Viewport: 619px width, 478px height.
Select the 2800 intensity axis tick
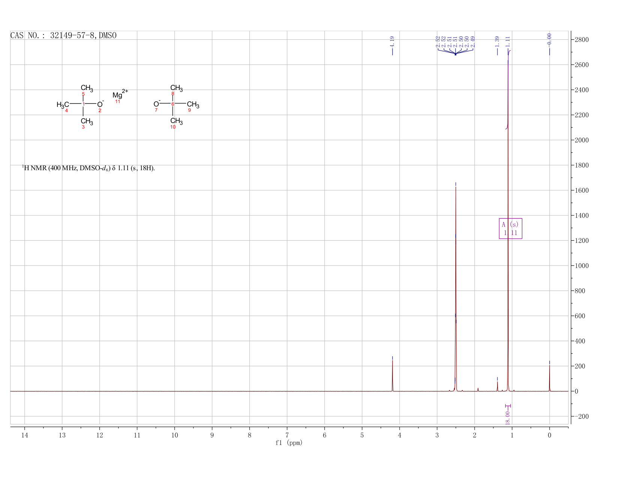tap(581, 40)
